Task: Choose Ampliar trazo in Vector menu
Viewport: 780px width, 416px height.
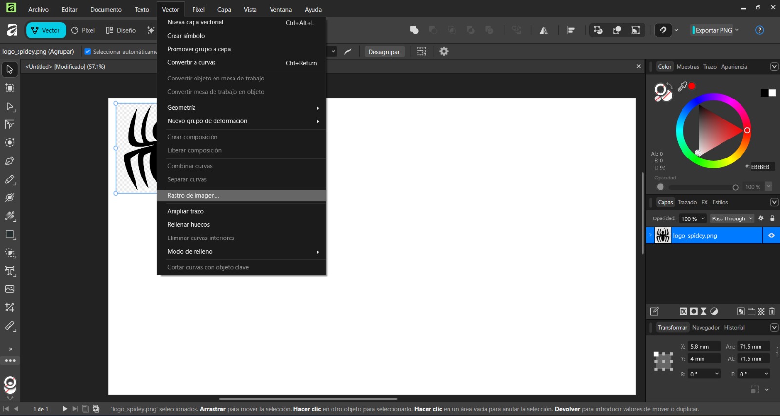Action: point(241,211)
